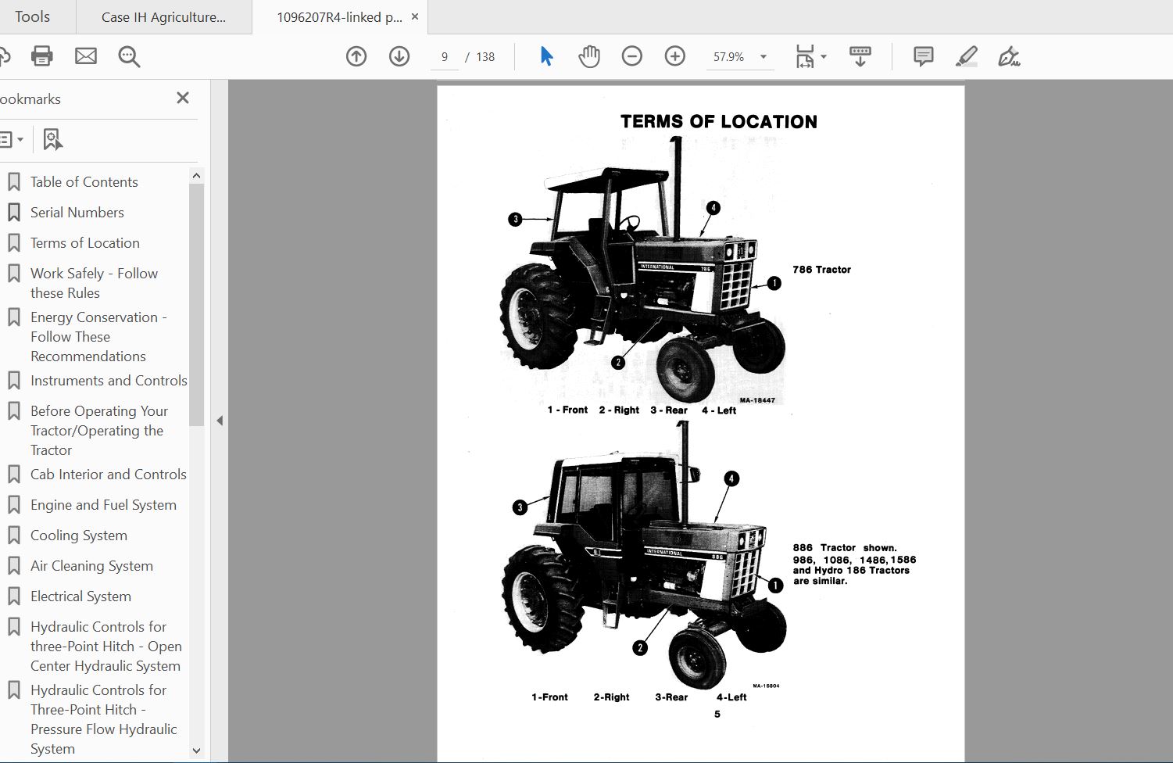
Task: Click bookmark icon beside Electrical System
Action: [13, 596]
